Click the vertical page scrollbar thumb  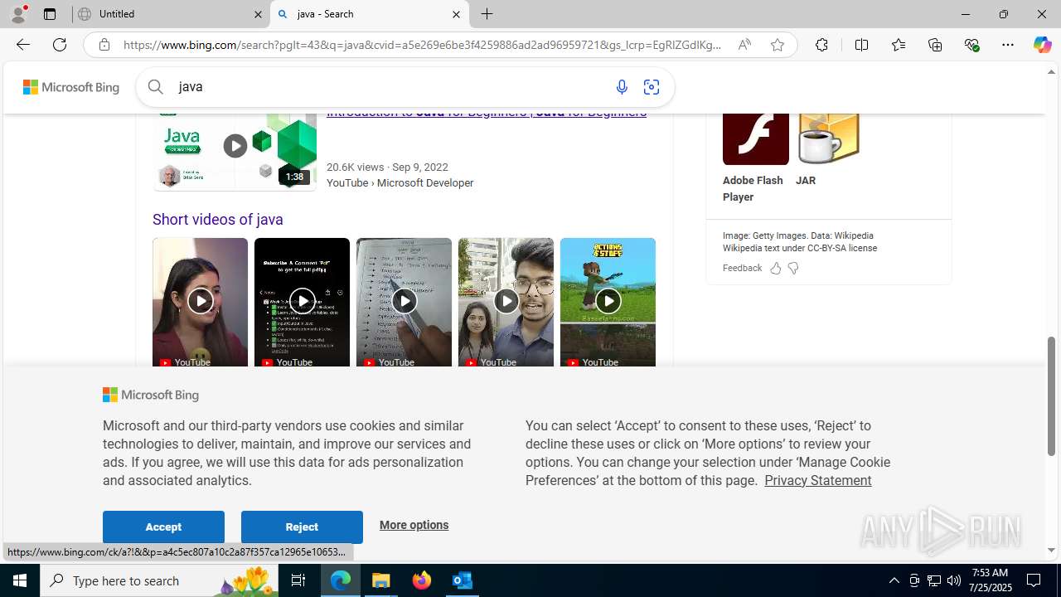click(1051, 396)
